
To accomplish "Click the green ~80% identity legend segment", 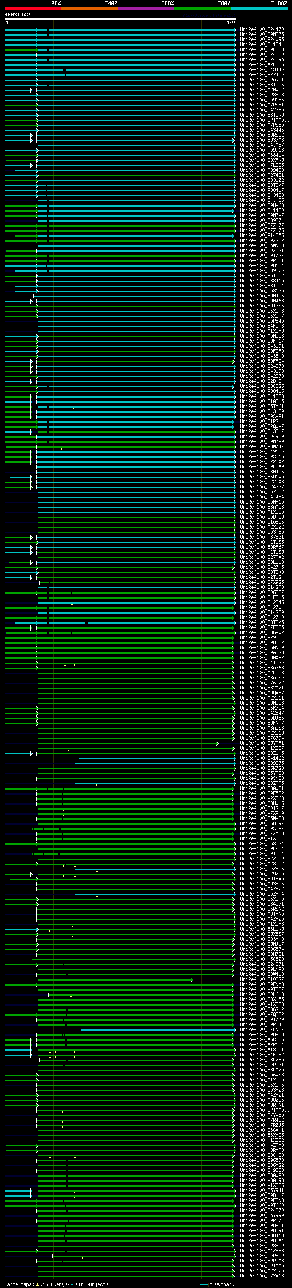I will point(203,8).
